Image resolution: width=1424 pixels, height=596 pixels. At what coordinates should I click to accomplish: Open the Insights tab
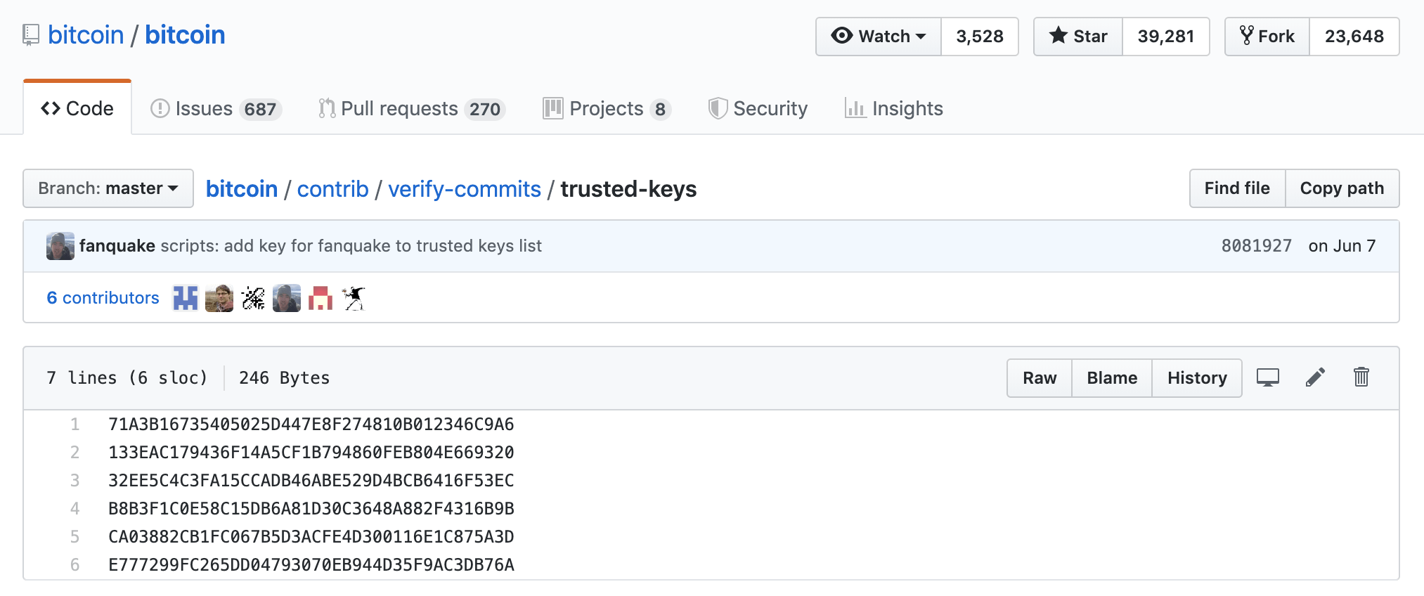894,108
